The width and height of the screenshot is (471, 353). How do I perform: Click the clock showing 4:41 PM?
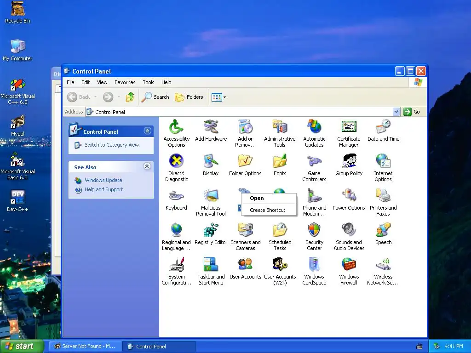point(454,346)
